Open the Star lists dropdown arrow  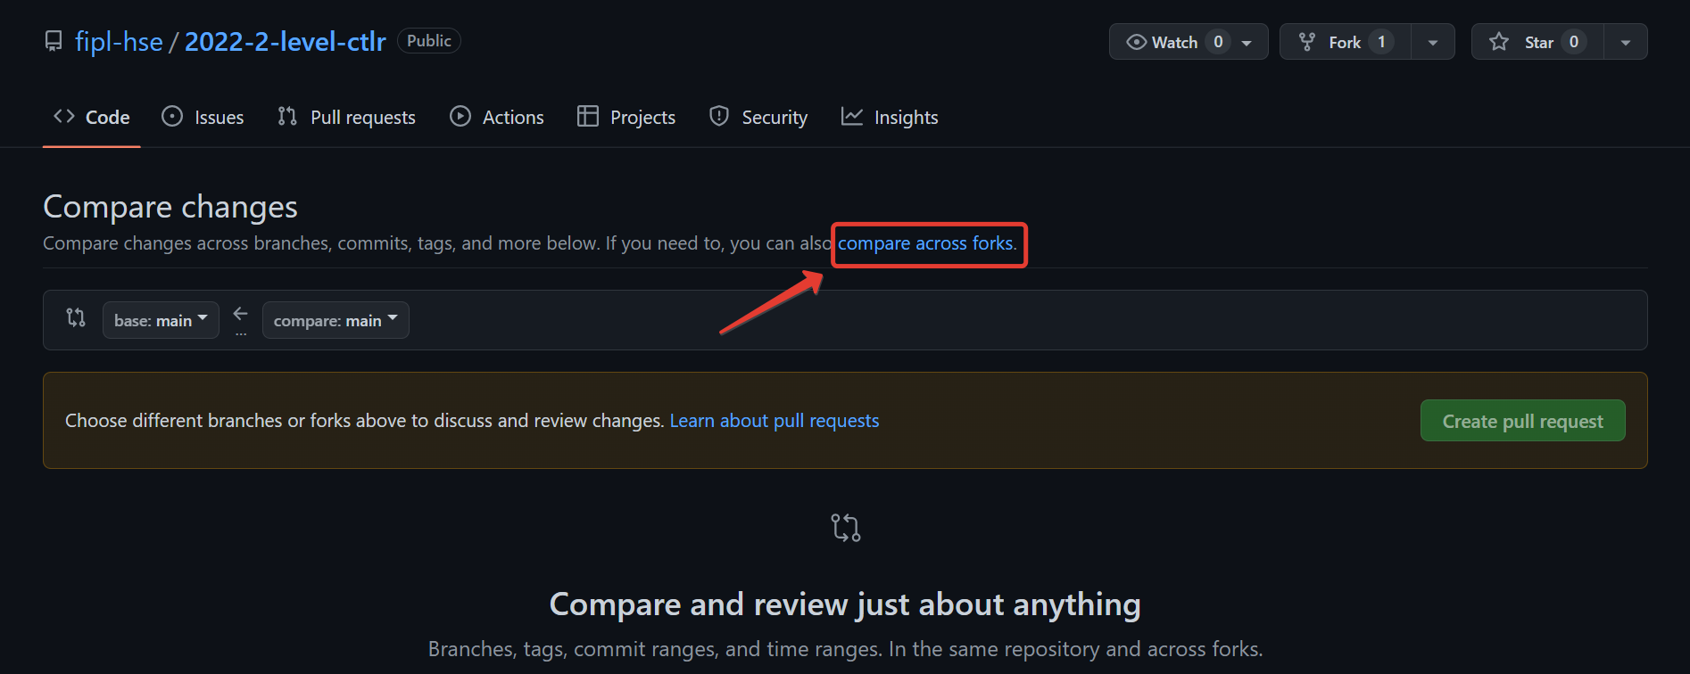click(x=1626, y=43)
